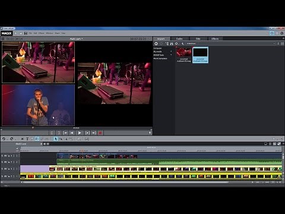Open the File menu

tap(30, 33)
